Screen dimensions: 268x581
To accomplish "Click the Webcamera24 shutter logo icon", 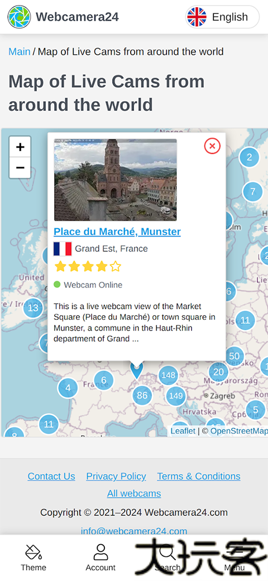I will coord(19,17).
